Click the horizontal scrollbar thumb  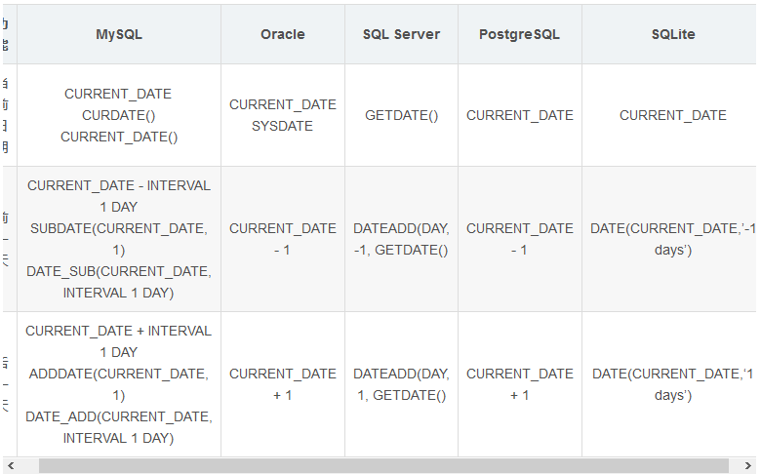click(x=383, y=466)
